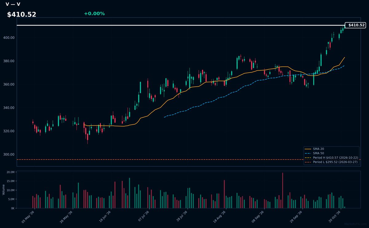Click the 20.0M volume axis label

click(x=10, y=172)
